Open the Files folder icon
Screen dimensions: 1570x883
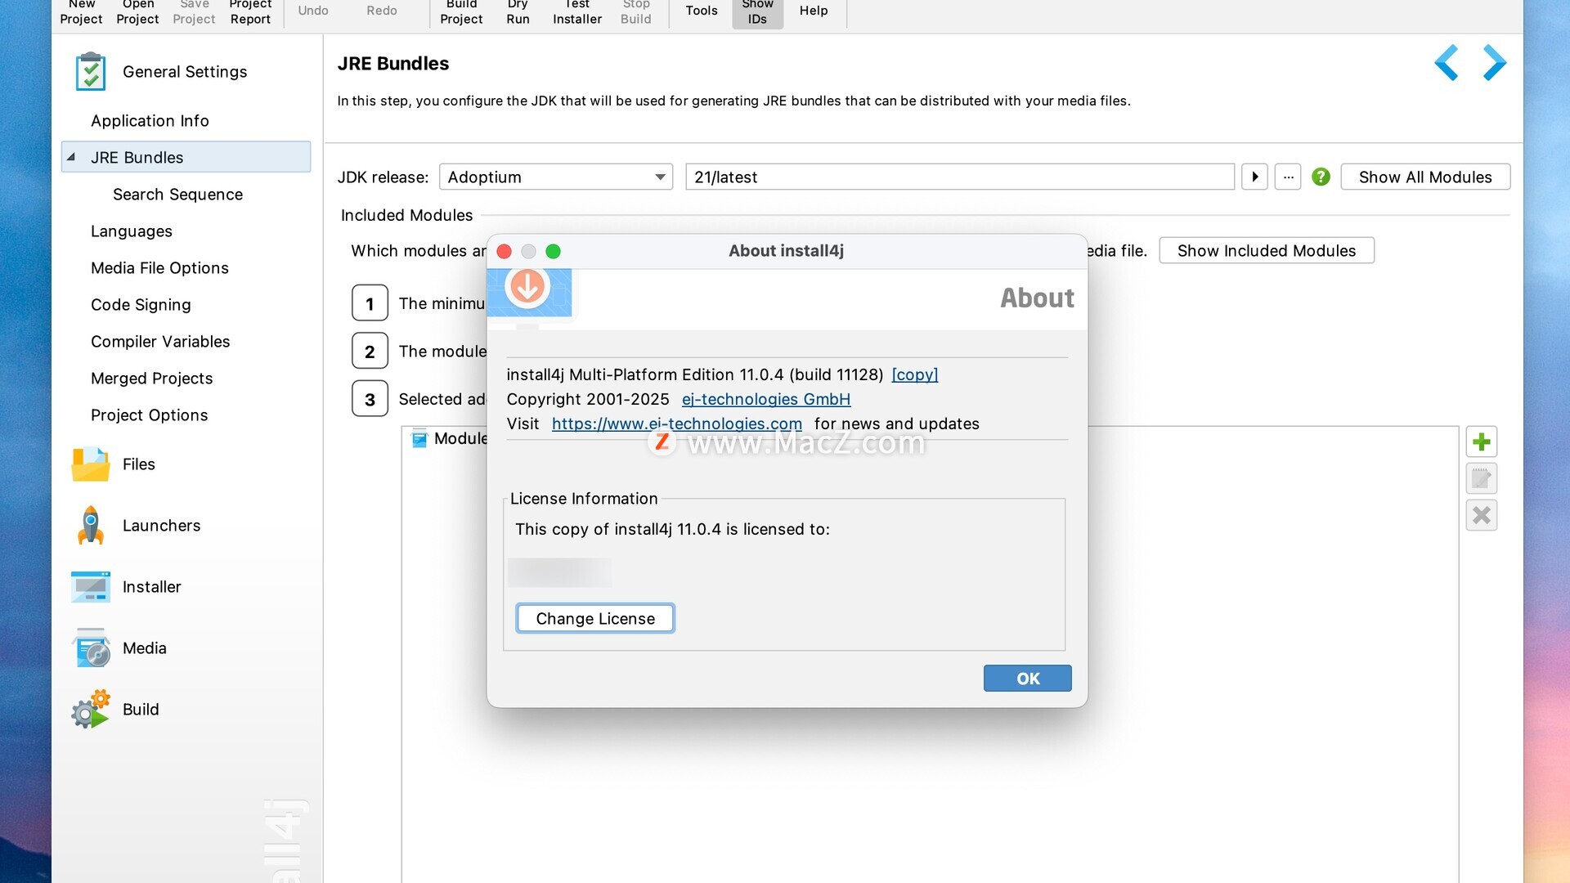(91, 464)
